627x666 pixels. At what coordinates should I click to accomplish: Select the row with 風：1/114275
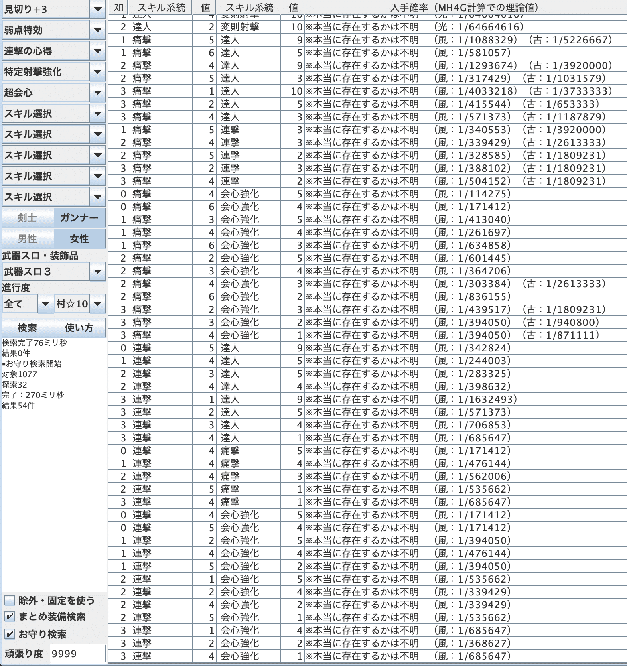coord(367,194)
